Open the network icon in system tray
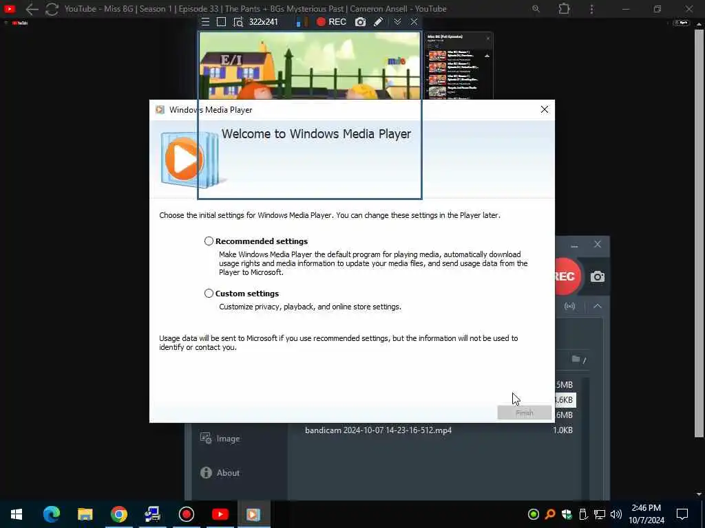The image size is (705, 528). (x=600, y=514)
